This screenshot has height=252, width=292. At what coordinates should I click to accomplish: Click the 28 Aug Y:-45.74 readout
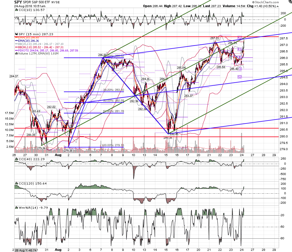(25, 250)
